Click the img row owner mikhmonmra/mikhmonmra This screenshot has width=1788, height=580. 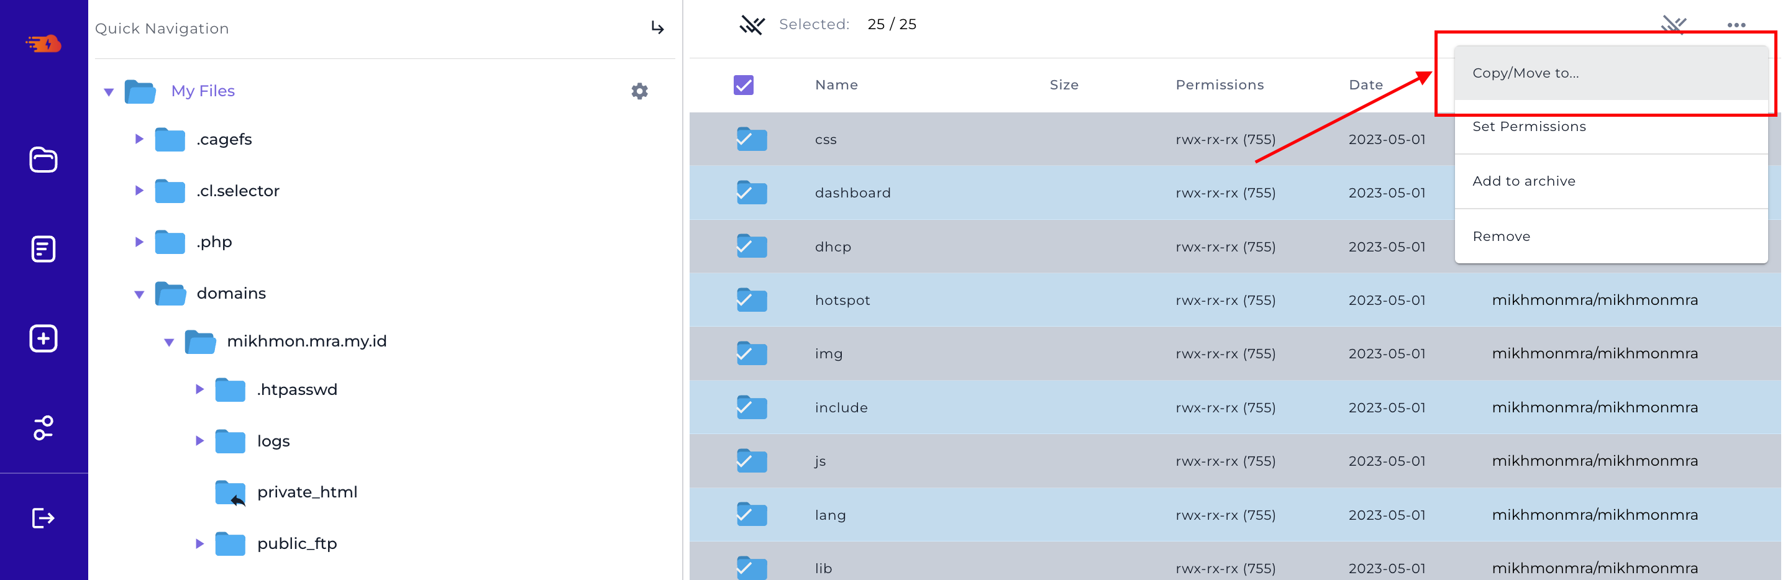[1594, 354]
